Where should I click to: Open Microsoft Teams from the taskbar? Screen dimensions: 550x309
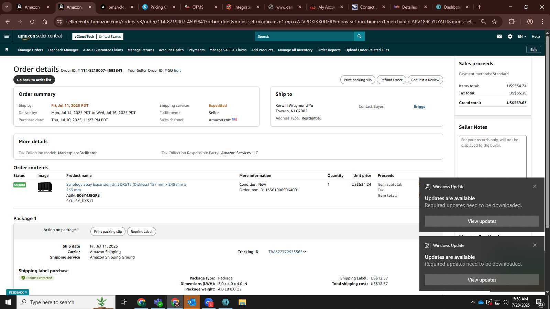[x=158, y=302]
